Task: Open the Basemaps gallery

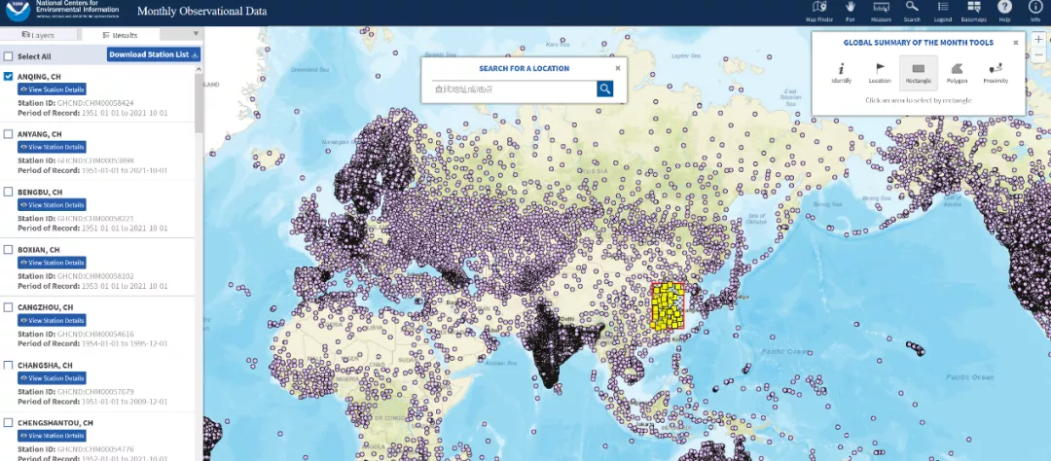Action: click(973, 12)
